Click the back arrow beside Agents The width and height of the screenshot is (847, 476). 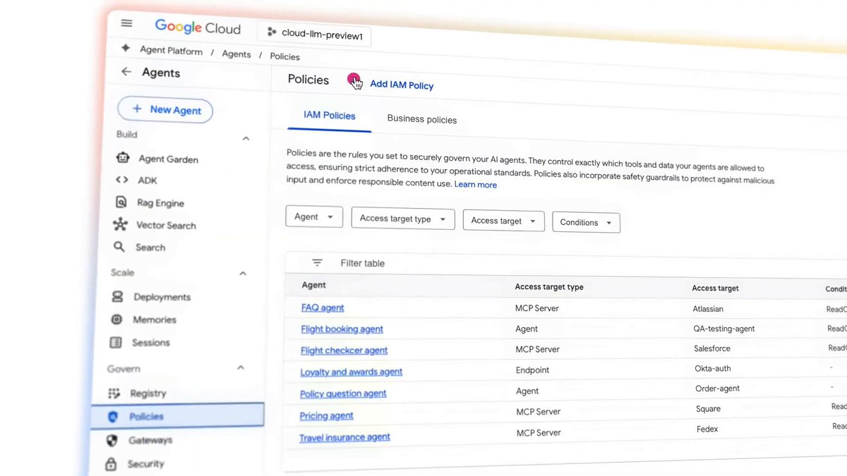click(x=126, y=72)
